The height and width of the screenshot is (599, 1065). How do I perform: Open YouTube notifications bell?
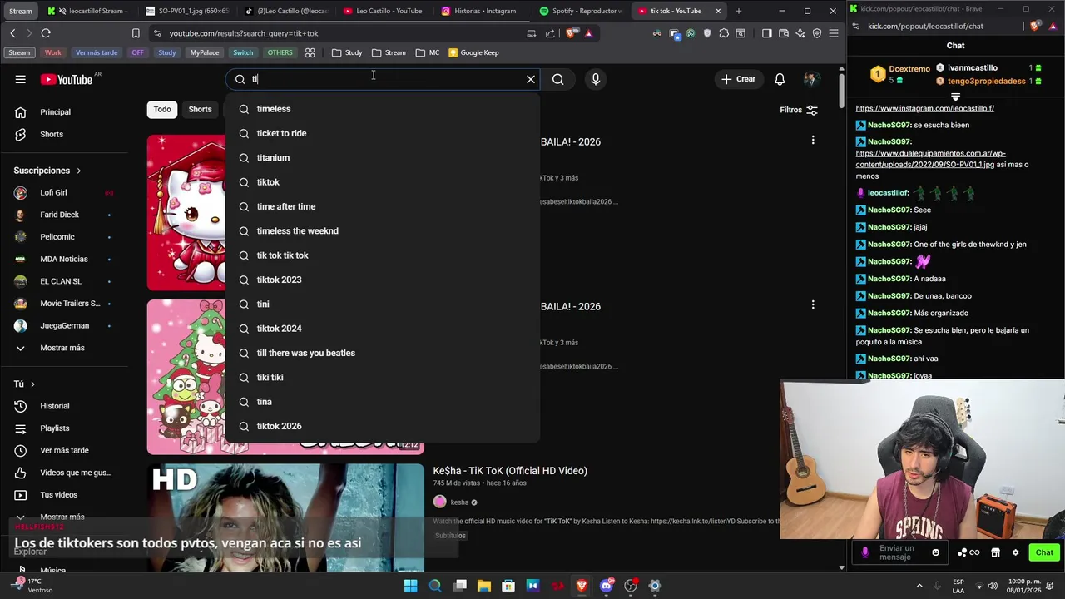tap(780, 79)
